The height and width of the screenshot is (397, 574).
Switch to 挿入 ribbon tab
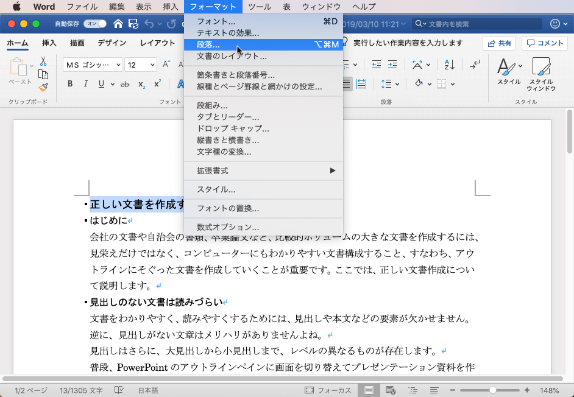pyautogui.click(x=49, y=43)
